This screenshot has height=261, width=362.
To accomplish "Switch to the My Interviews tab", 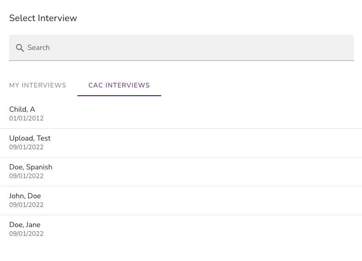I will (x=38, y=85).
